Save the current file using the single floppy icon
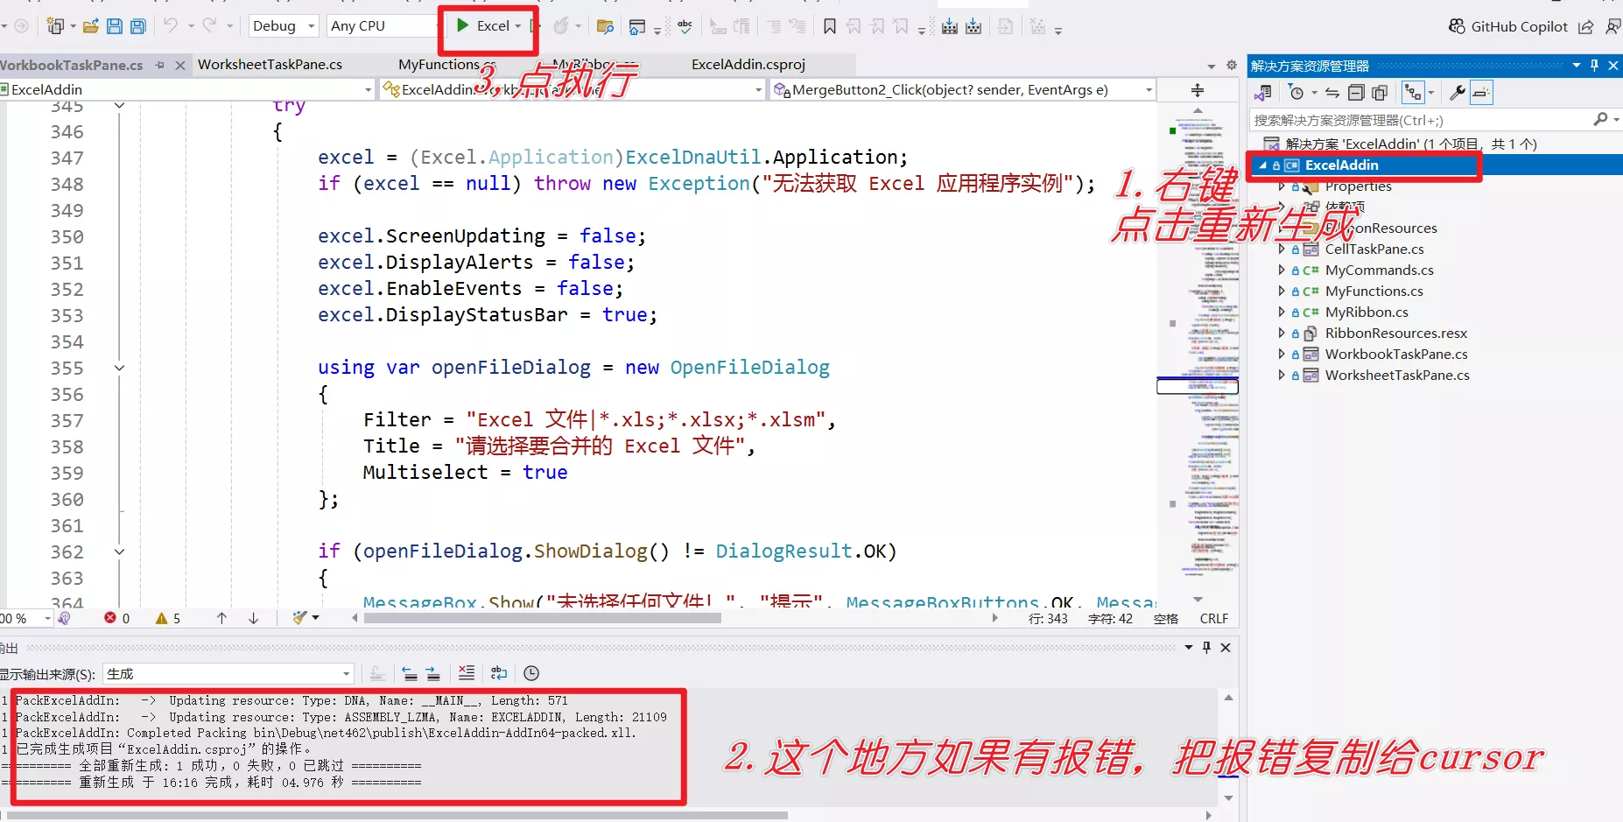Image resolution: width=1623 pixels, height=822 pixels. pyautogui.click(x=115, y=26)
